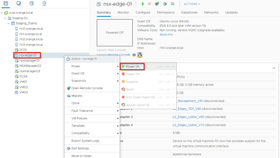The height and width of the screenshot is (158, 280).
Task: Open the Networking inventory view icon
Action: [x=44, y=4]
